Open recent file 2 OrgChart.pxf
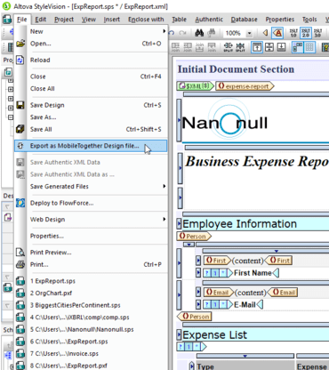This screenshot has height=370, width=329. [91, 294]
